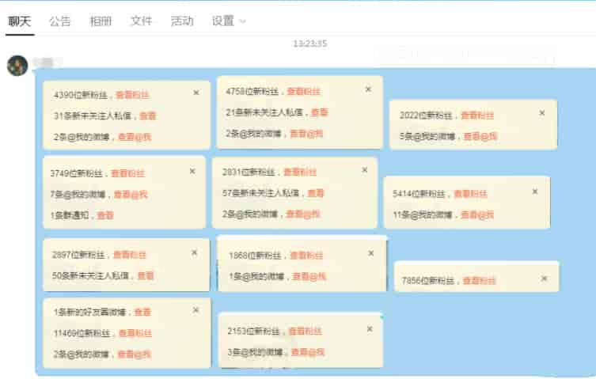This screenshot has width=596, height=379.
Task: Click 查看@我 next to 1条@我的微博
Action: (309, 276)
